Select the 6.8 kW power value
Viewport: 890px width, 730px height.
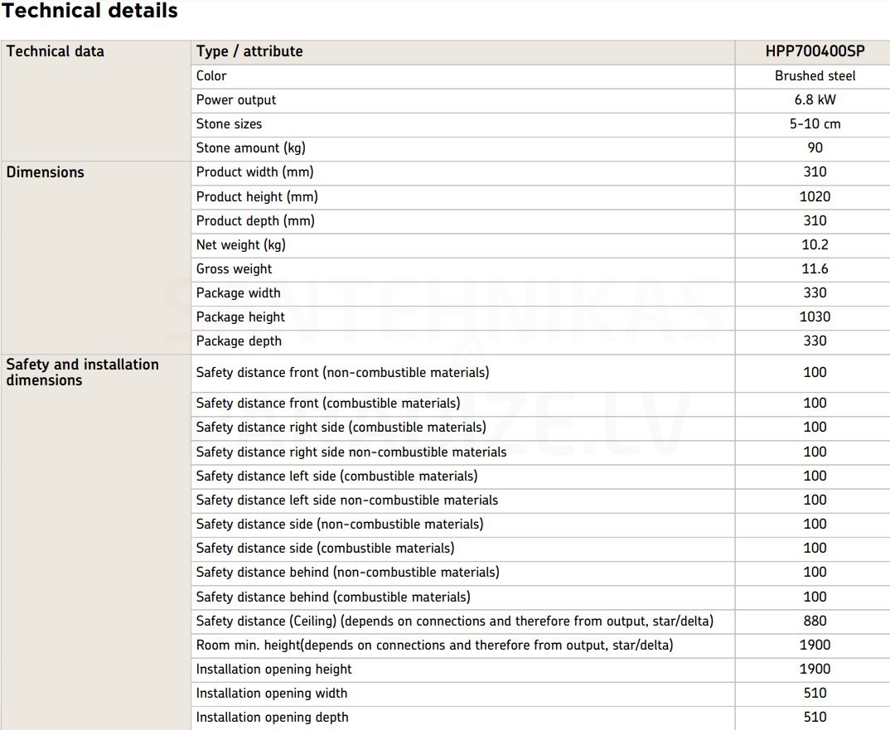coord(815,100)
